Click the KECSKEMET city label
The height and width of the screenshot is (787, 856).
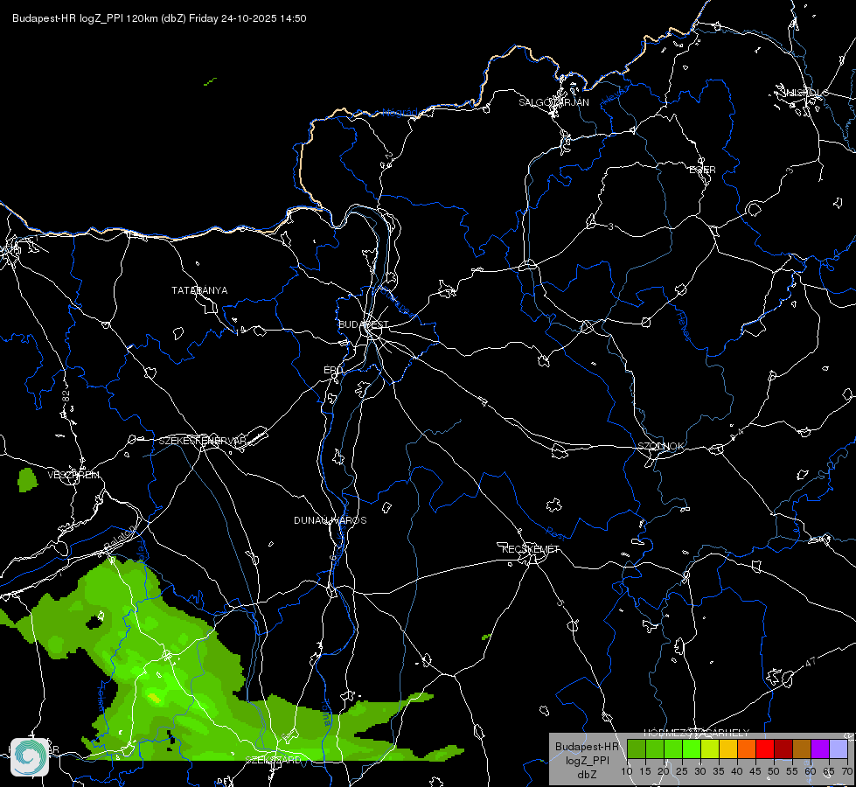pyautogui.click(x=531, y=549)
